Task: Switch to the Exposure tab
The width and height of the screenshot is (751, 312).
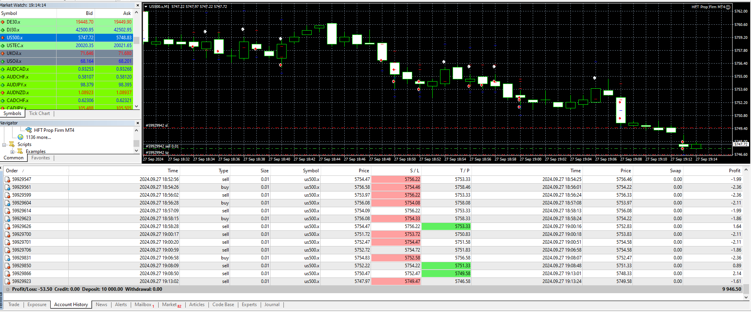Action: 37,305
